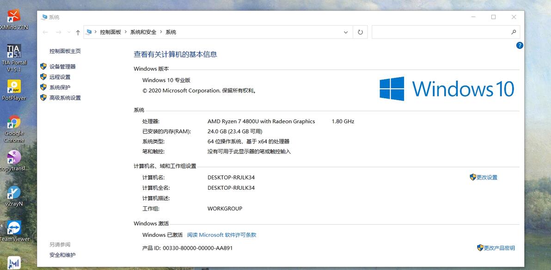The image size is (551, 270).
Task: Click the shield icon beside 系统保护
Action: coord(43,87)
